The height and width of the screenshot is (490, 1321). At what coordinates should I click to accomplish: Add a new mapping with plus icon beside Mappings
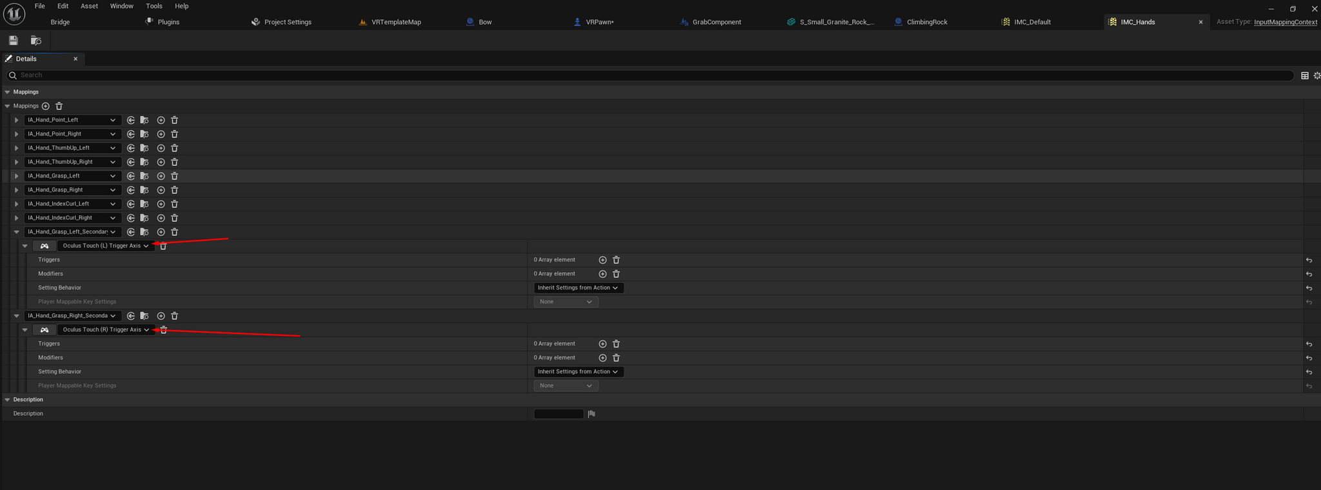[46, 106]
